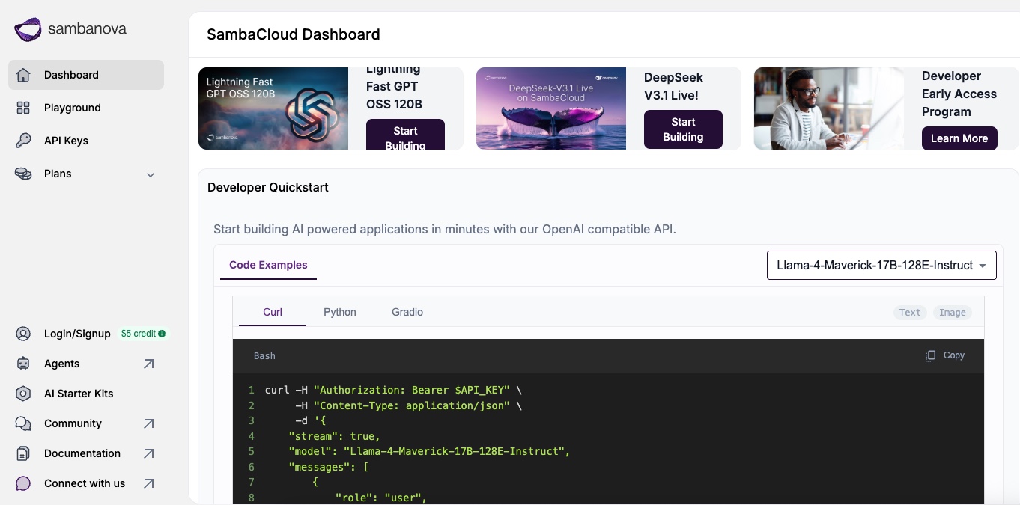Screen dimensions: 1020x505
Task: Click the Content-Type header code line
Action: (x=408, y=405)
